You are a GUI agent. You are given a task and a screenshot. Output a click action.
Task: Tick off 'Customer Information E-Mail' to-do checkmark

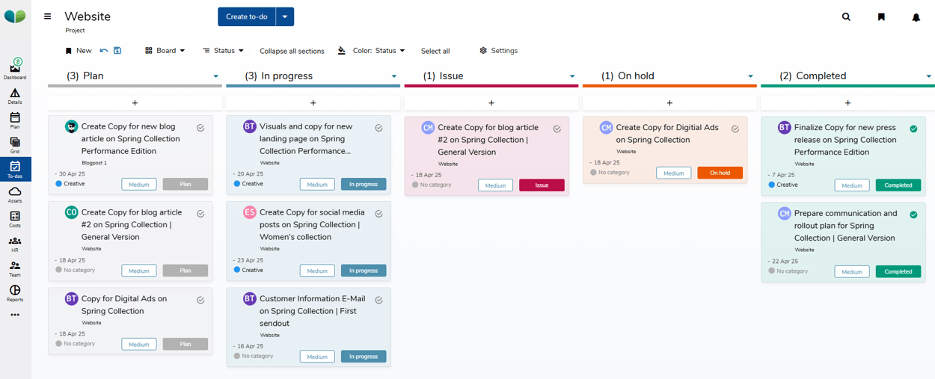pos(378,301)
